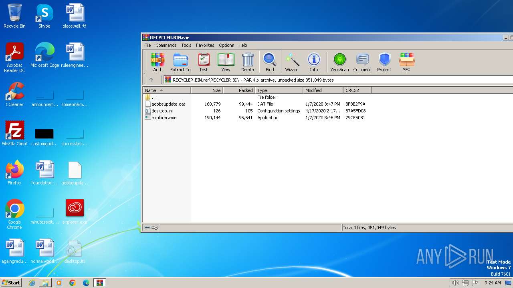Open the Commands menu
513x288 pixels.
166,45
